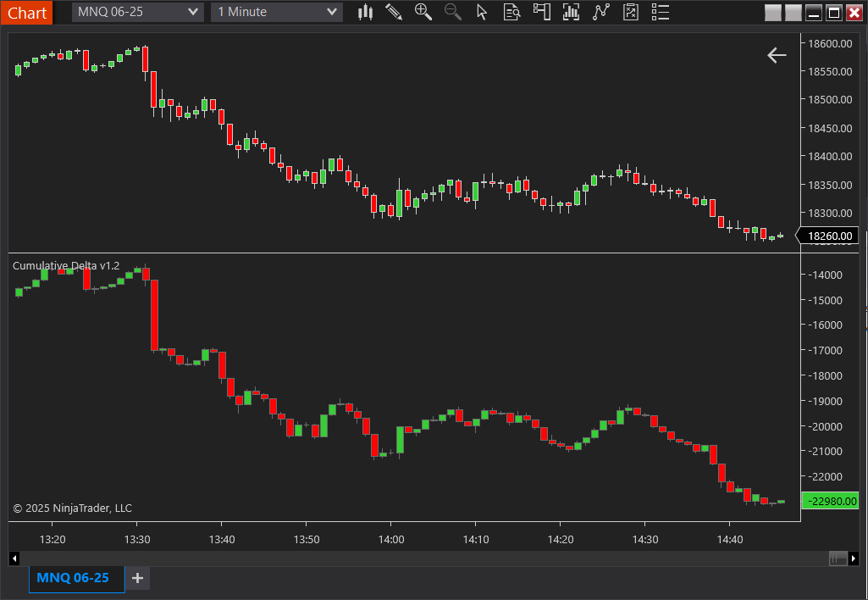
Task: Click the 18260.00 current price marker
Action: tap(830, 236)
